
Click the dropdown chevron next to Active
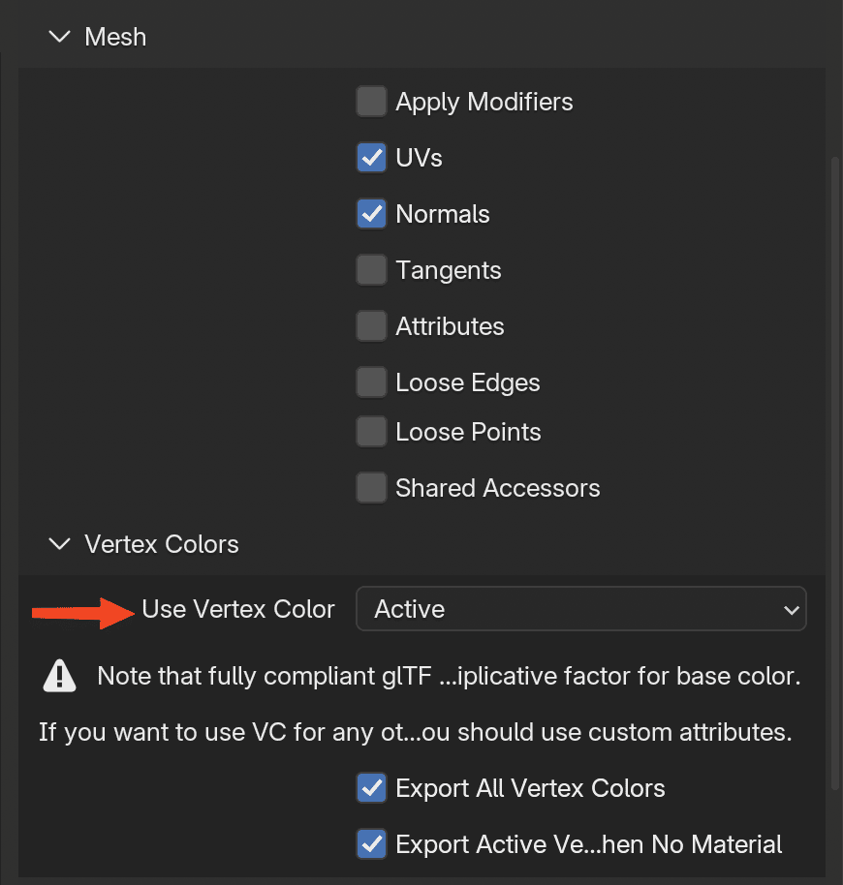point(793,608)
